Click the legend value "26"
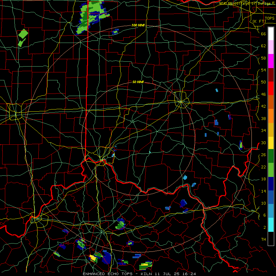The image size is (276, 276). point(263,155)
